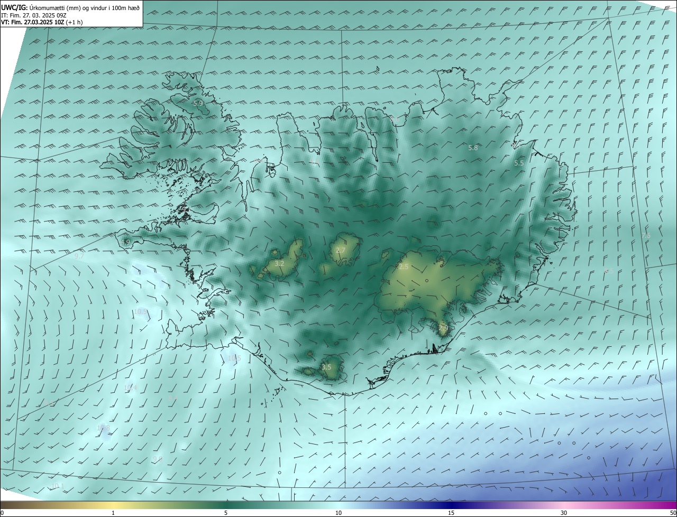This screenshot has width=677, height=517.
Task: Click the colorbar tick label 15
Action: point(451,513)
